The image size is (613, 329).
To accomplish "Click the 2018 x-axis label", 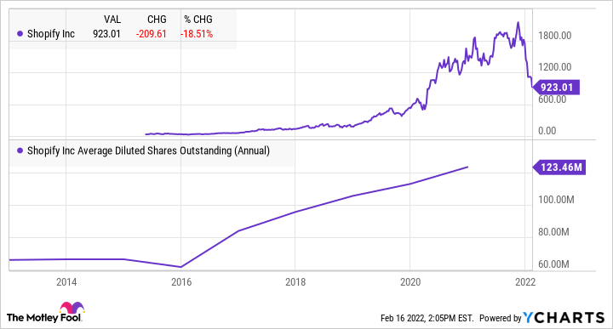I will pyautogui.click(x=295, y=282).
